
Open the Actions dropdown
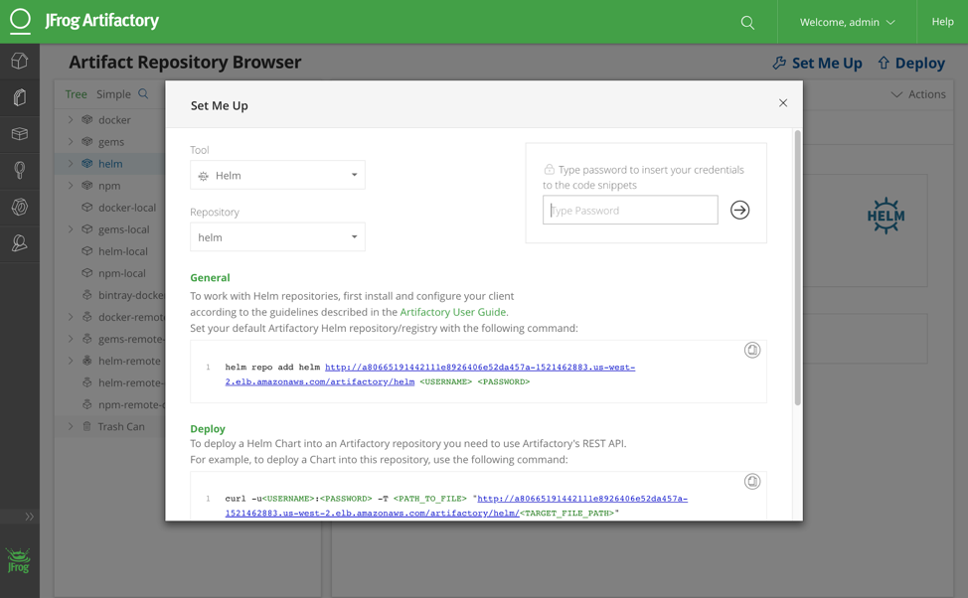point(918,94)
